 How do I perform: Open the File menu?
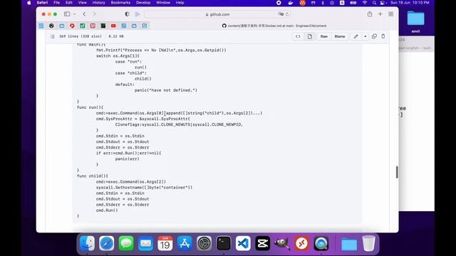56,3
